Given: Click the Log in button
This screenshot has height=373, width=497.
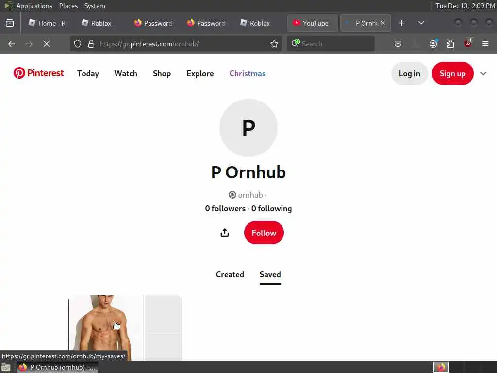Looking at the screenshot, I should 409,74.
